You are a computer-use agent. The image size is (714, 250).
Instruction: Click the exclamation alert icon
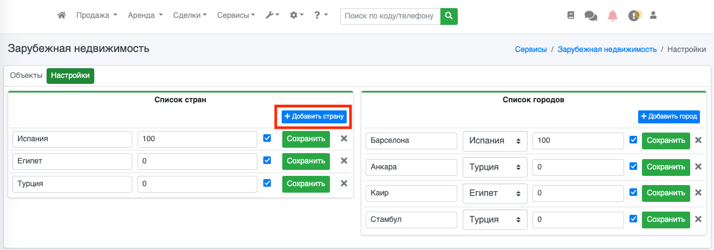634,16
